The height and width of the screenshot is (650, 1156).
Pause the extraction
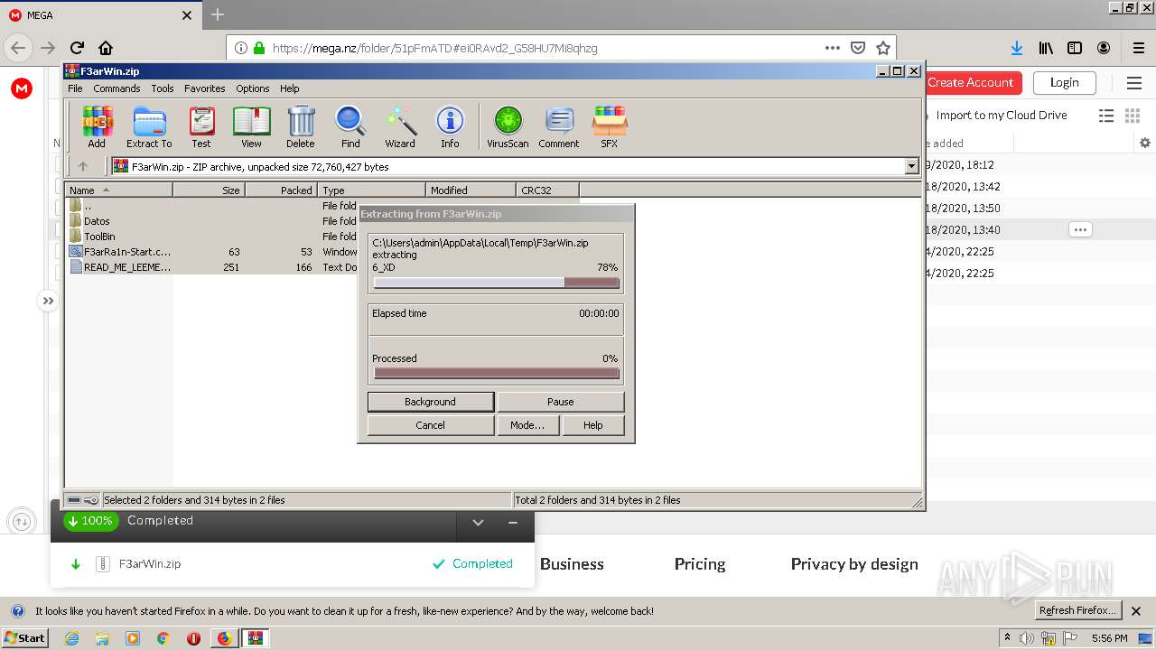pyautogui.click(x=560, y=402)
